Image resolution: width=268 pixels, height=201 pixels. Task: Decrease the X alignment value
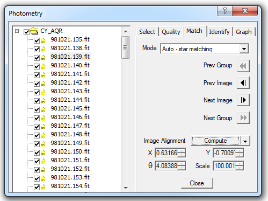(182, 155)
